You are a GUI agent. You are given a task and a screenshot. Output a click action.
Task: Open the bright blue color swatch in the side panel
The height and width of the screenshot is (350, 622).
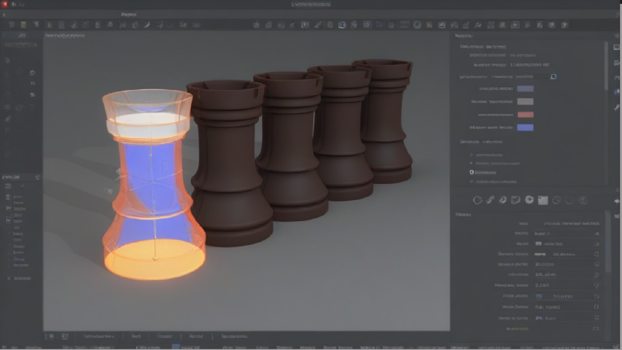tap(525, 127)
